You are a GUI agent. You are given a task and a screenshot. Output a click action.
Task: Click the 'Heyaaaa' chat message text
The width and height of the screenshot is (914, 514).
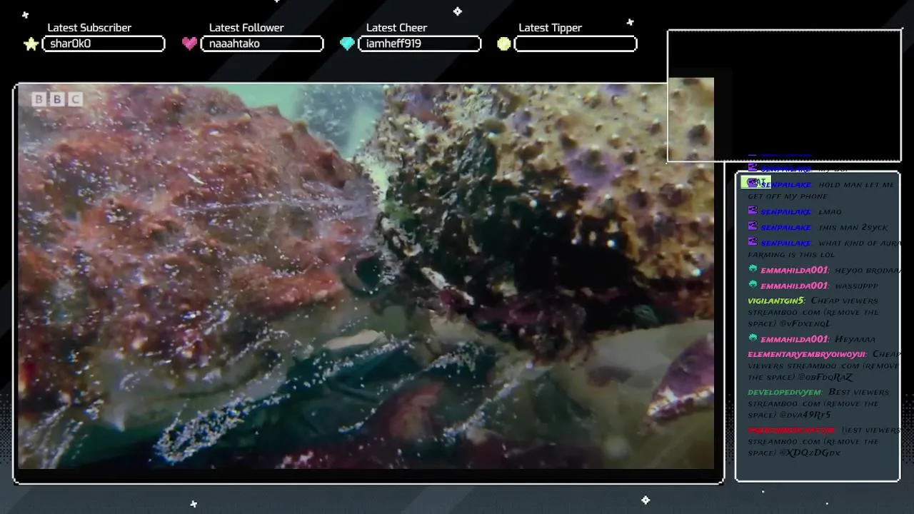coord(855,340)
